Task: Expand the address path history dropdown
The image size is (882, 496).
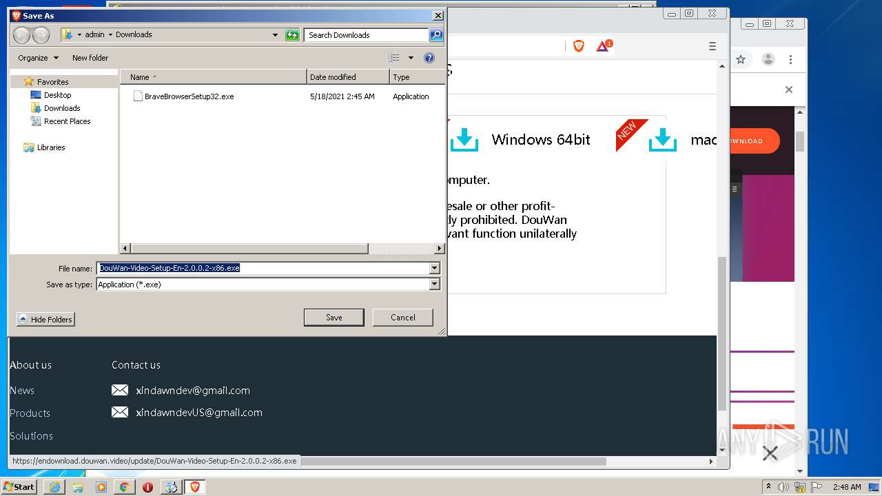Action: [275, 34]
